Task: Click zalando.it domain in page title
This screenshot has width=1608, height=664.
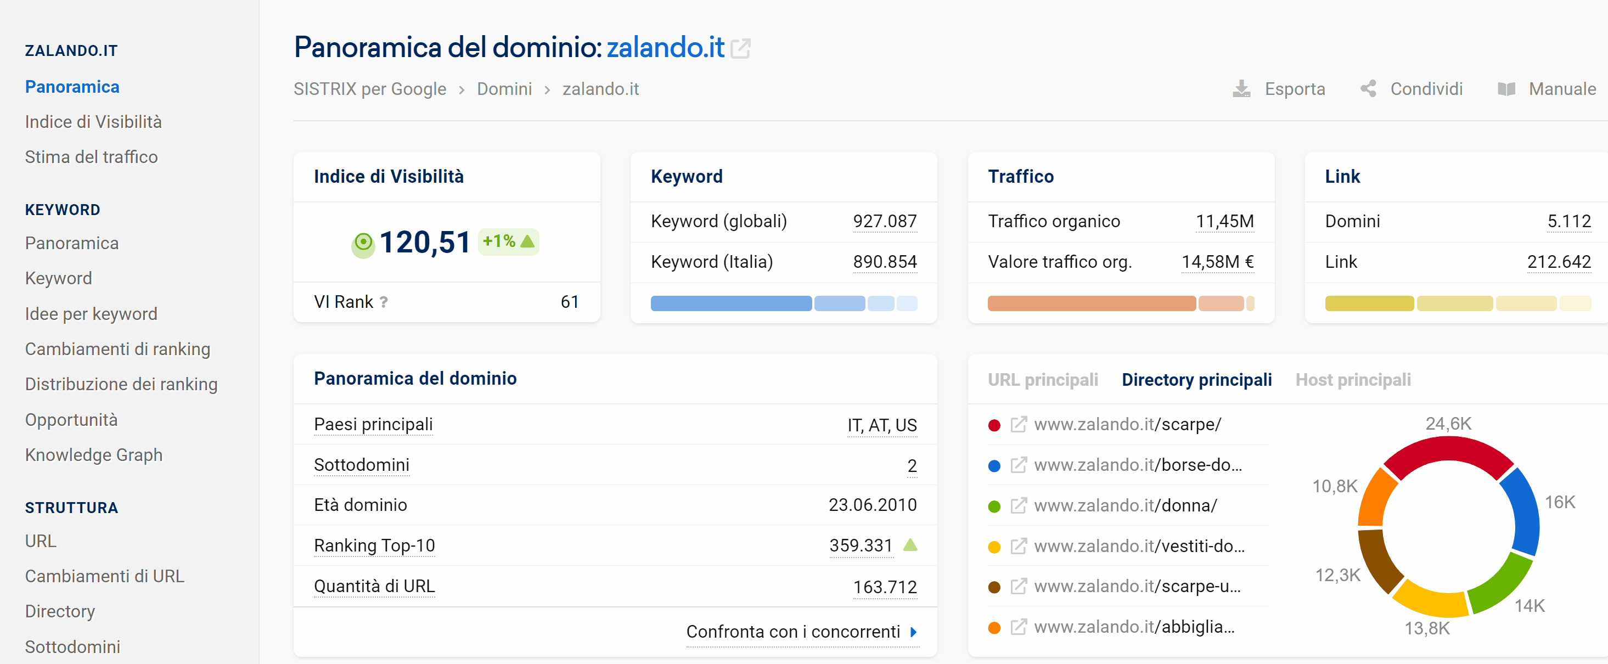Action: [665, 47]
